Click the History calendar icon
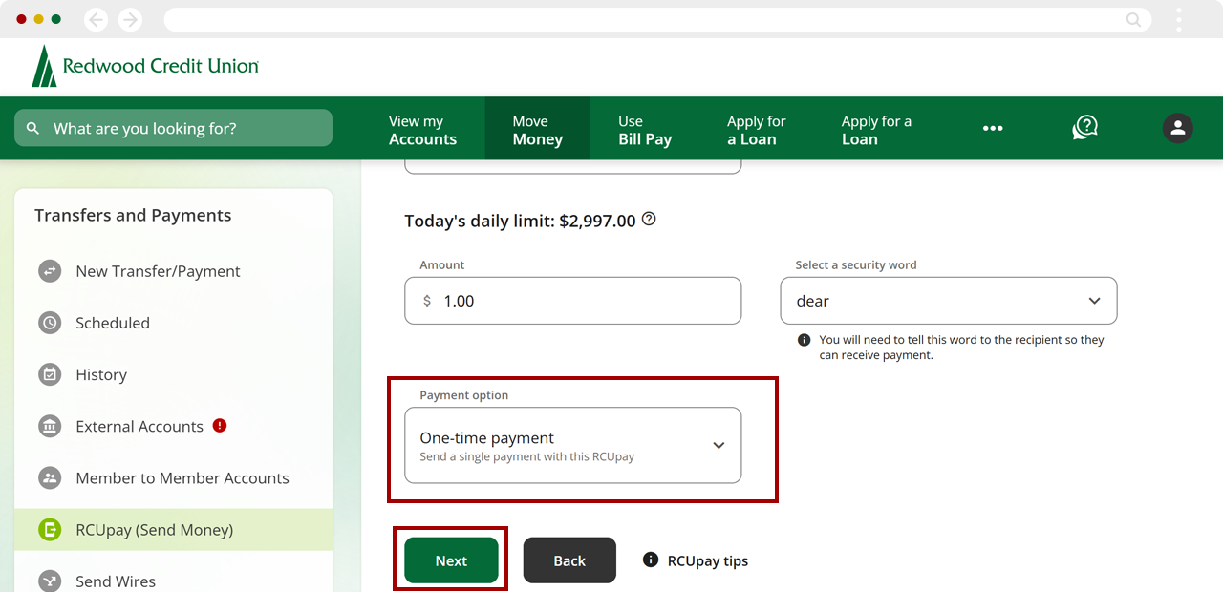Screen dimensions: 1223x592 click(50, 374)
